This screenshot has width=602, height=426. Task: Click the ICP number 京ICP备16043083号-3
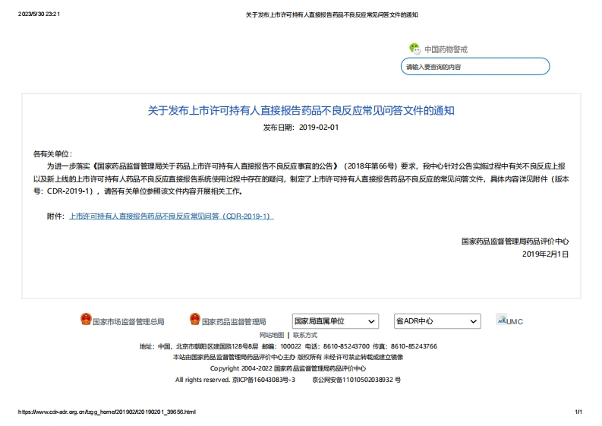tap(263, 380)
